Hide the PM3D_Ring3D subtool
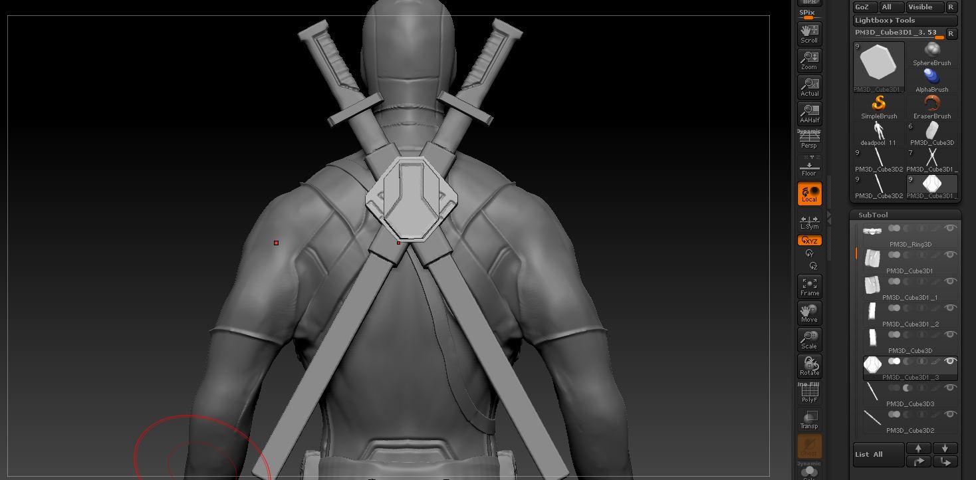 [x=951, y=228]
